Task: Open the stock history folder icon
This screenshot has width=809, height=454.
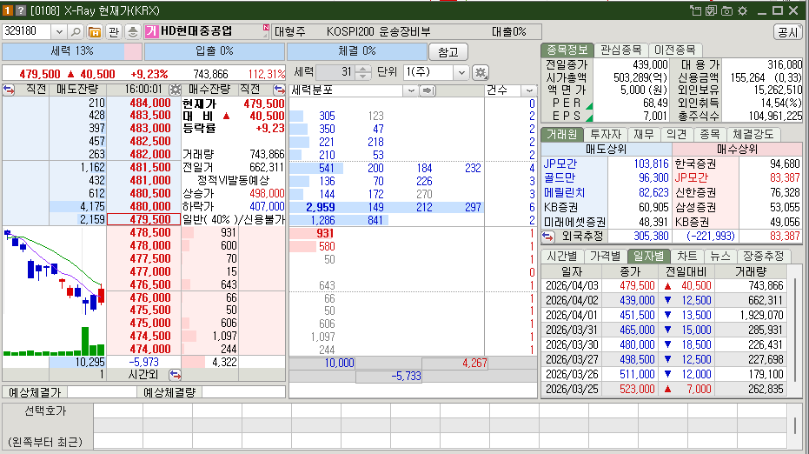Action: tap(95, 32)
